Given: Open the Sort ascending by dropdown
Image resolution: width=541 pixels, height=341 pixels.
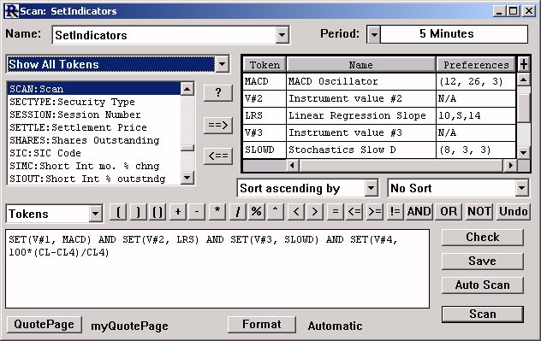Looking at the screenshot, I should (371, 188).
